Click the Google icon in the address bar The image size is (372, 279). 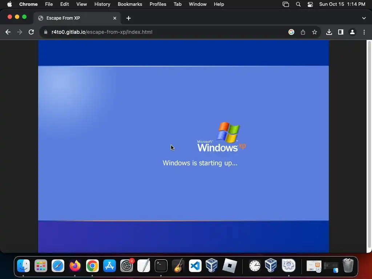(291, 32)
